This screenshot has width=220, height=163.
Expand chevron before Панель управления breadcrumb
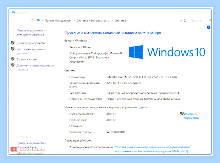coord(42,21)
